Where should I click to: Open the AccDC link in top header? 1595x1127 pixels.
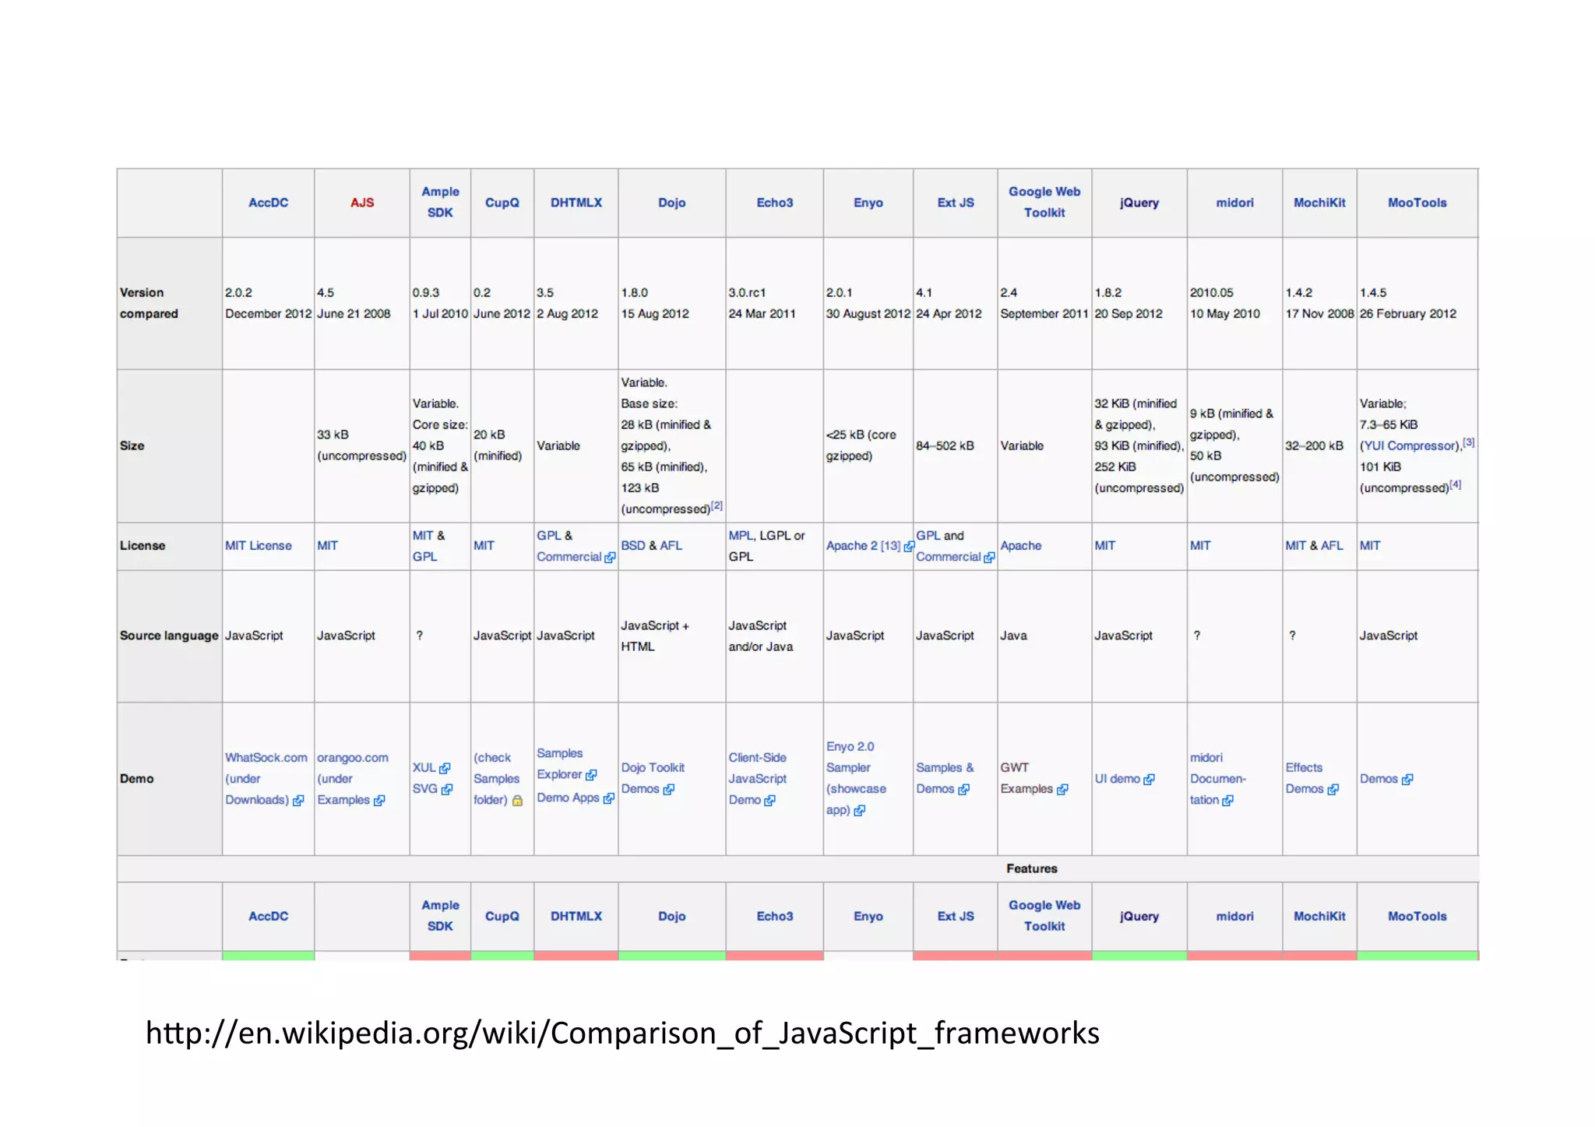(x=268, y=203)
